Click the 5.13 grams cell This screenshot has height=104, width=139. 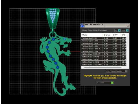coord(106,57)
